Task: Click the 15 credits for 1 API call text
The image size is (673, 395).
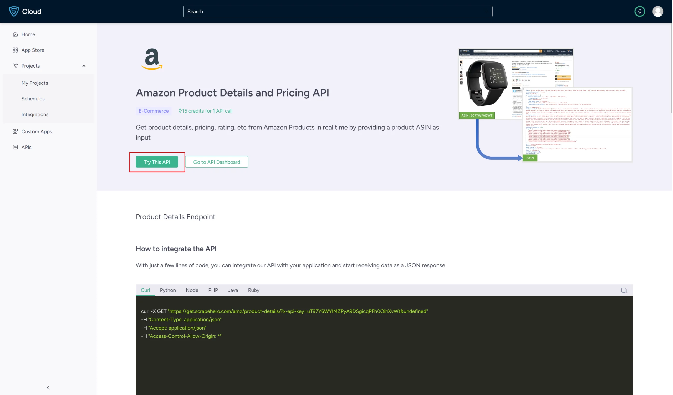Action: coord(206,111)
